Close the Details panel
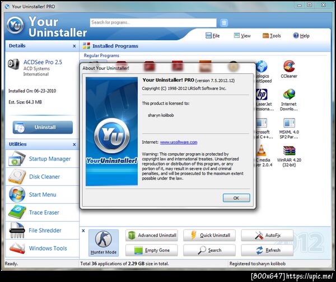The width and height of the screenshot is (336, 282). 74,46
